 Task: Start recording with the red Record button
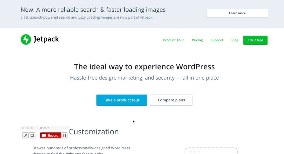tap(50, 135)
